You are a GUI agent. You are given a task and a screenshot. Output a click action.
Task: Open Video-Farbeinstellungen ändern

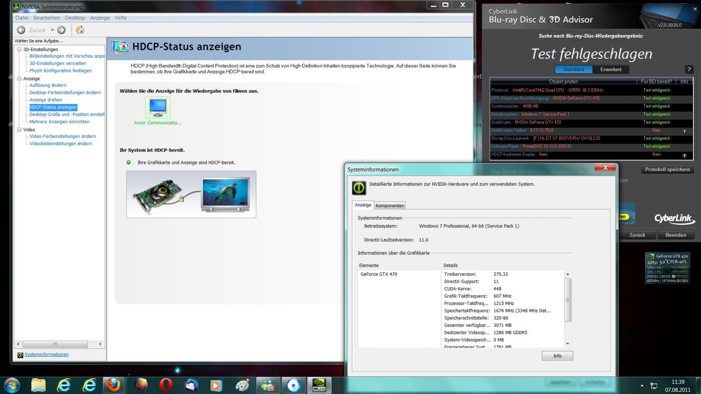(x=63, y=136)
